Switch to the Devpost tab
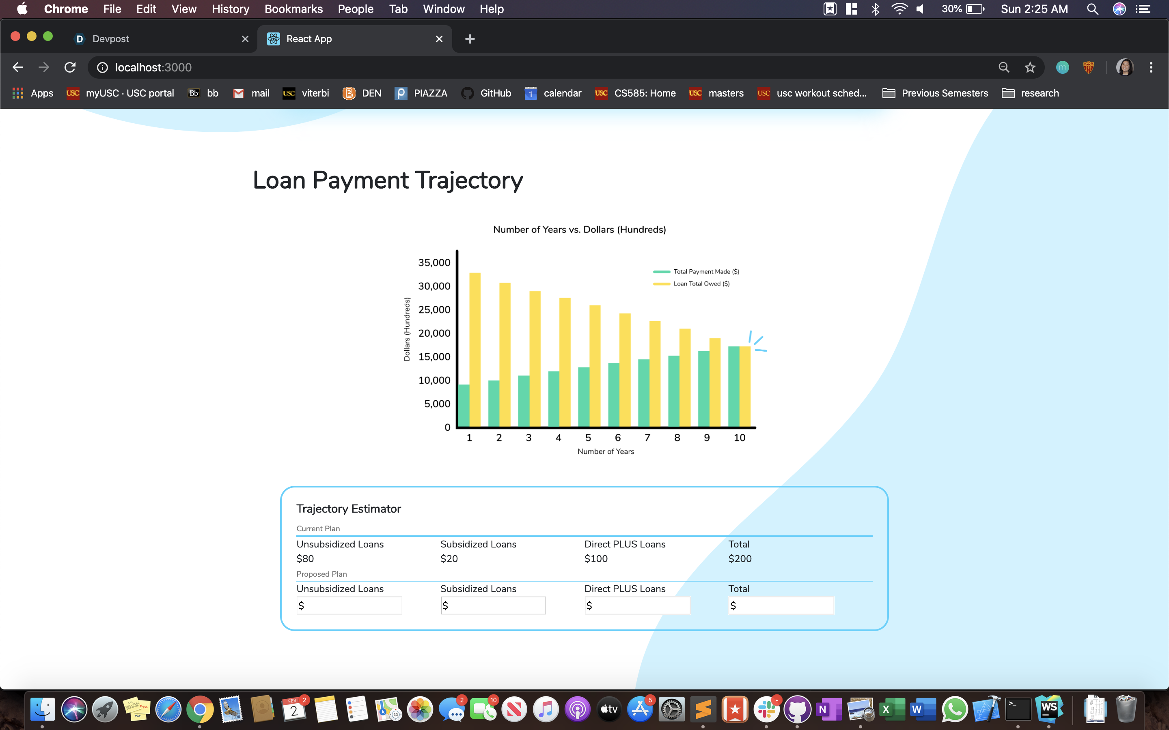 155,39
